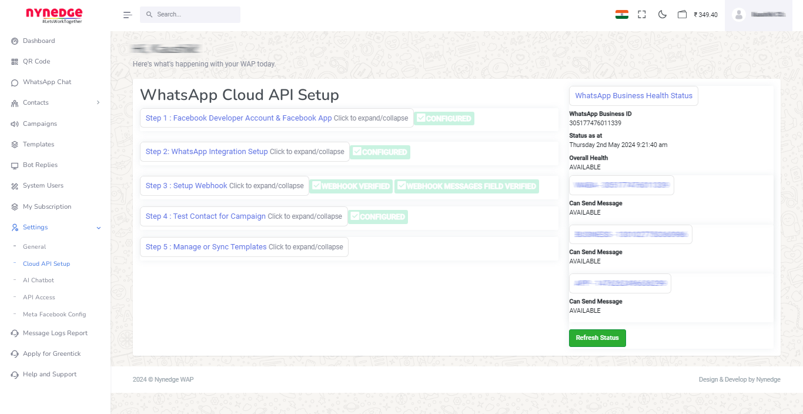Click inside the Search input field
The height and width of the screenshot is (414, 803).
pyautogui.click(x=190, y=15)
